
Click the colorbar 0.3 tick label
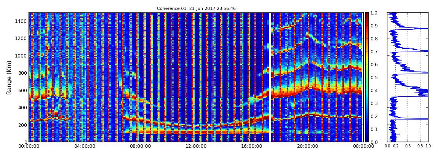point(374,103)
